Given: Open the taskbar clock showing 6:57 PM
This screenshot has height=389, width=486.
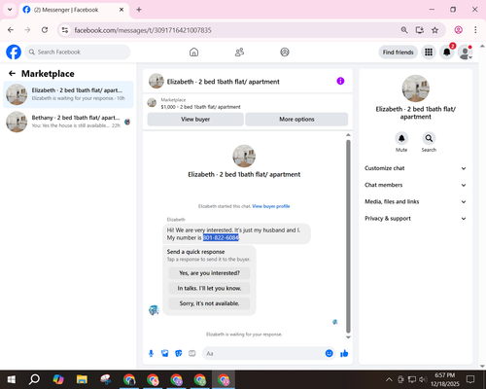Looking at the screenshot, I should click(445, 379).
